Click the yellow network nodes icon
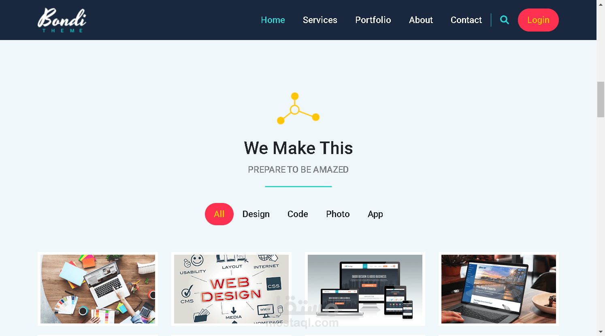Image resolution: width=605 pixels, height=336 pixels. tap(298, 108)
